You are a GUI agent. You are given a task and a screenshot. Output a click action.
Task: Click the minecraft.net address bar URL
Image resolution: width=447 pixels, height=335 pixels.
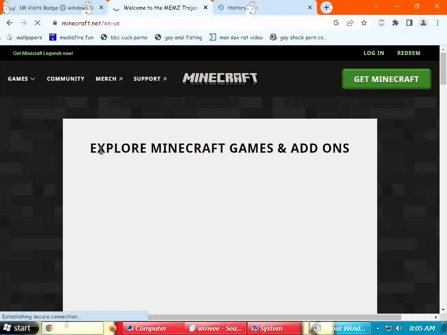[91, 23]
